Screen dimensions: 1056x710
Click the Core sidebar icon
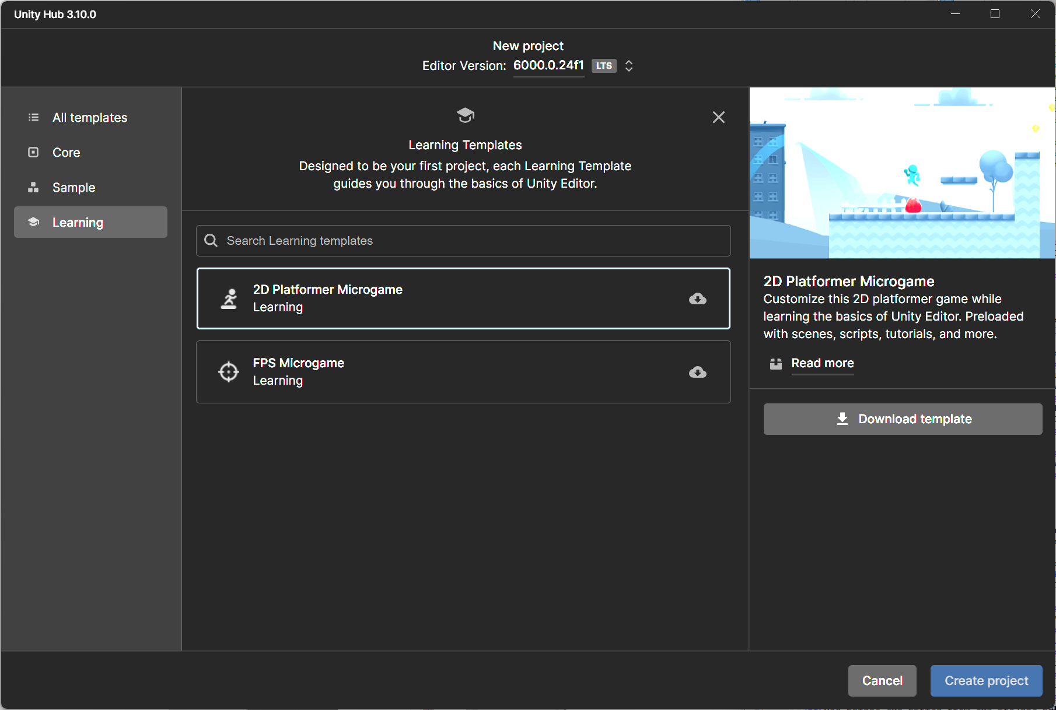[x=33, y=152]
